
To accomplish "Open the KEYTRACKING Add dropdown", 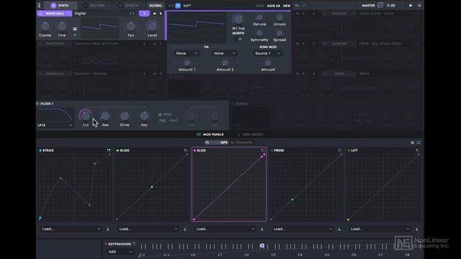I will pyautogui.click(x=120, y=252).
